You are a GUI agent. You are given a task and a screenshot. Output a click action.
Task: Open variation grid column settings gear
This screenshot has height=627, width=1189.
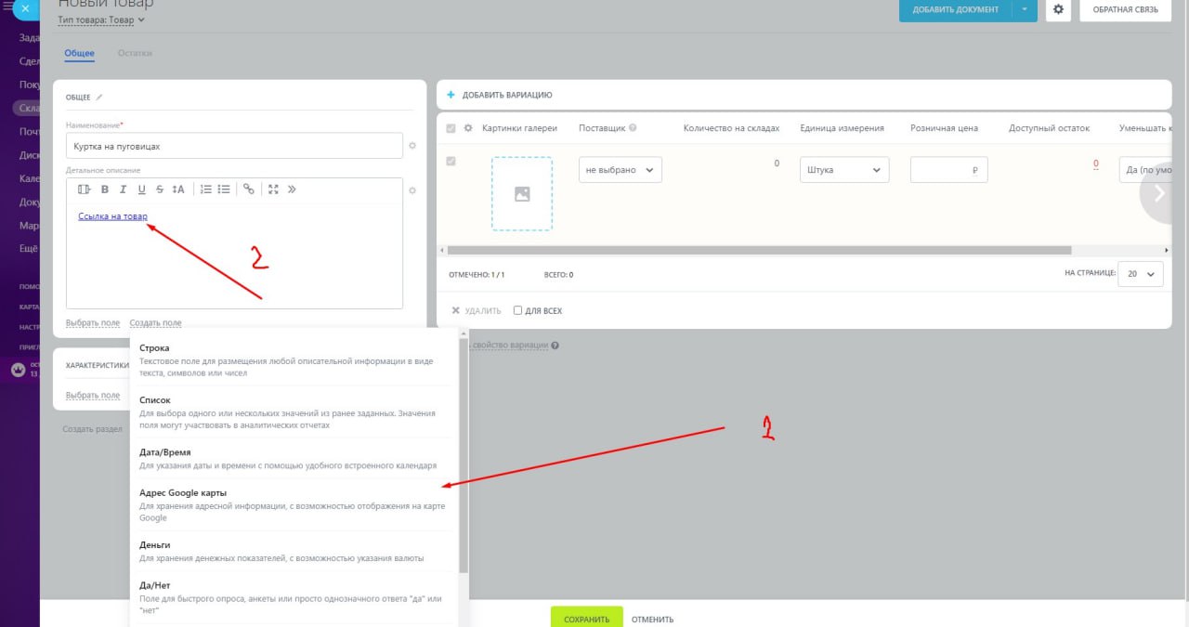click(x=468, y=128)
